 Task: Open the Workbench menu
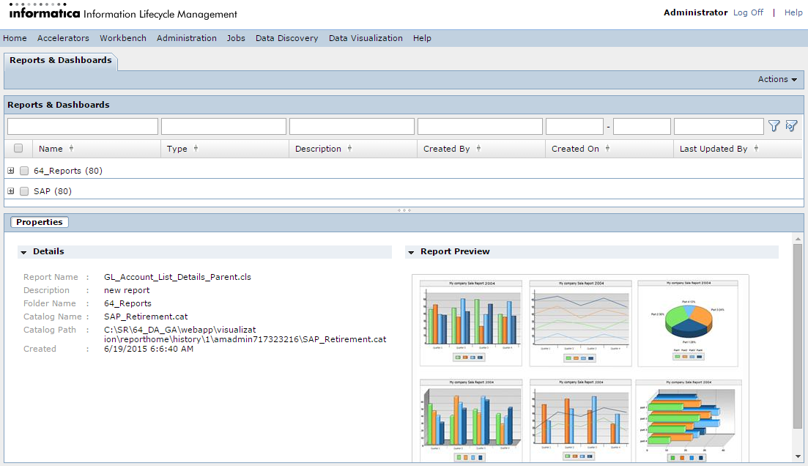pos(122,38)
